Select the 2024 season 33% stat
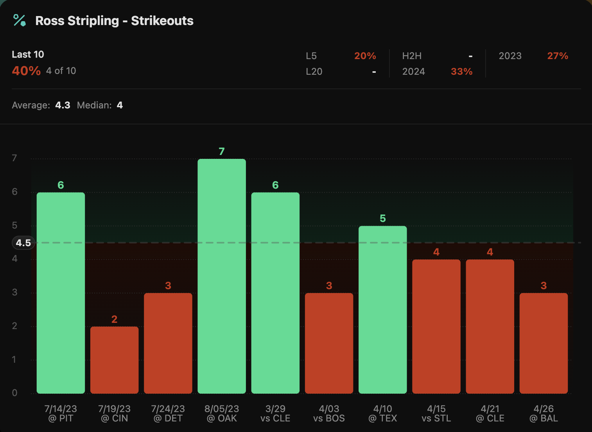The image size is (592, 432). (x=437, y=72)
